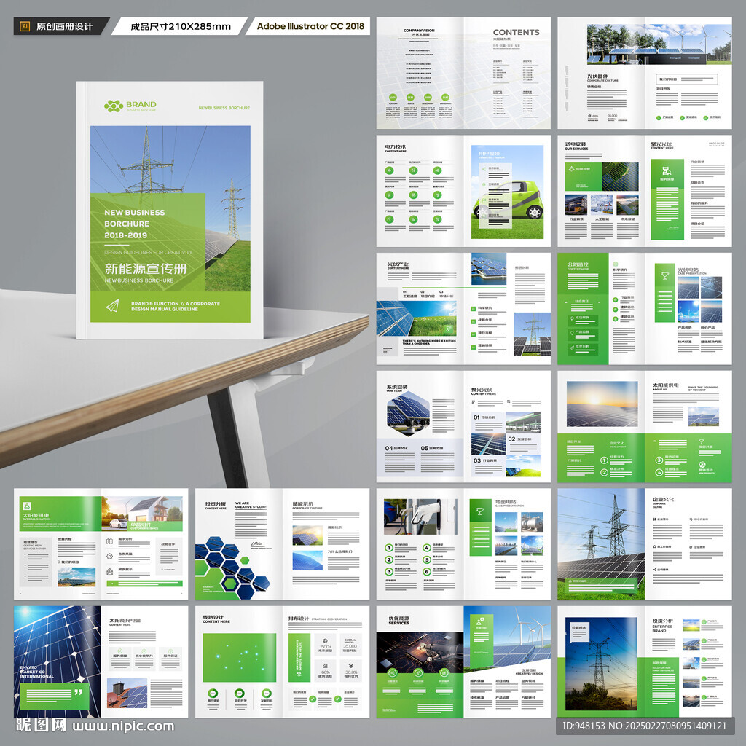The height and width of the screenshot is (746, 746).
Task: Click the blue hexagon solar collage on 投资分析 spread
Action: (x=231, y=568)
